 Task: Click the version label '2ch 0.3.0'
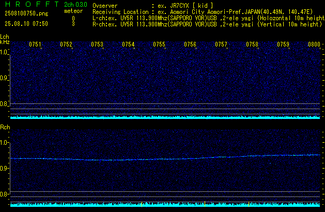[75, 5]
